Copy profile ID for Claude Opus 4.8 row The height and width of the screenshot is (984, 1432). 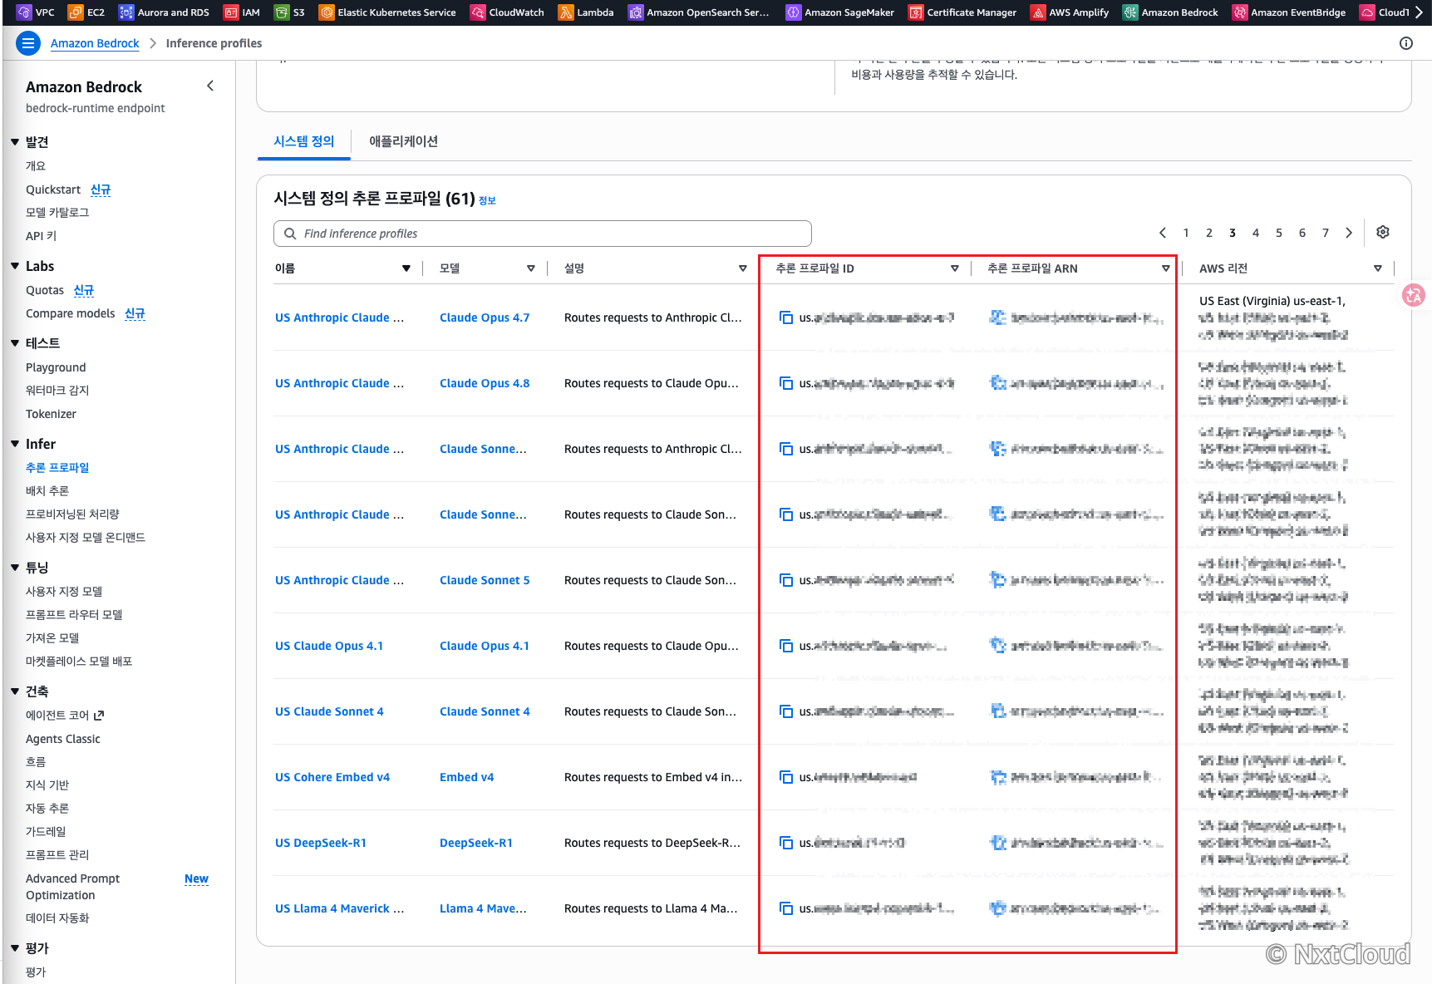tap(786, 383)
